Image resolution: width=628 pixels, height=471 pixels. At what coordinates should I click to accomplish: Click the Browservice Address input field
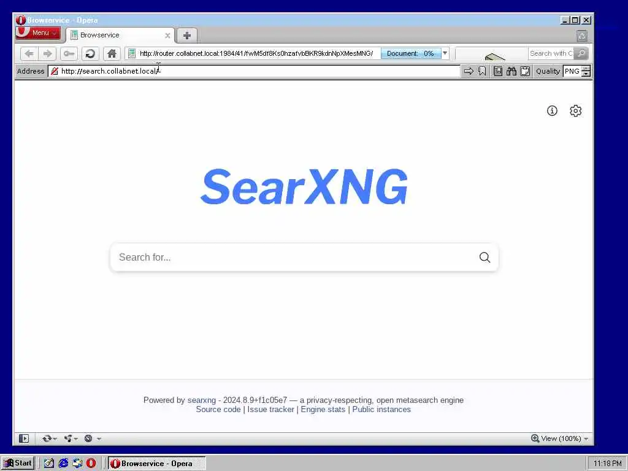255,71
